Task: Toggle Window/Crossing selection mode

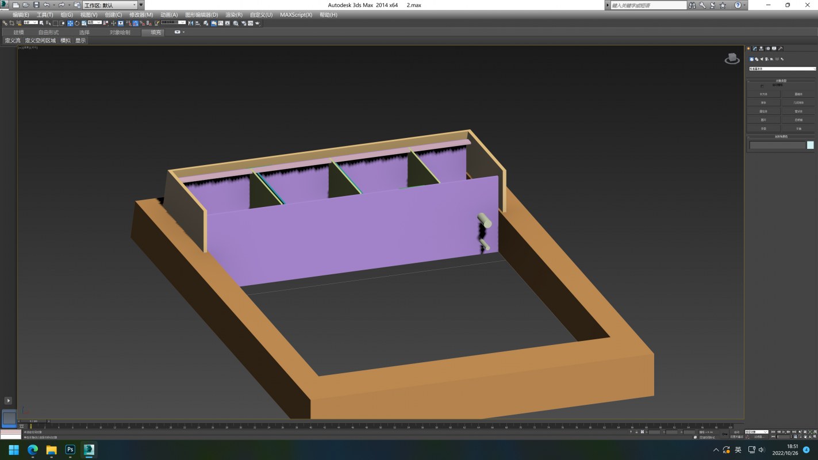Action: (62, 23)
